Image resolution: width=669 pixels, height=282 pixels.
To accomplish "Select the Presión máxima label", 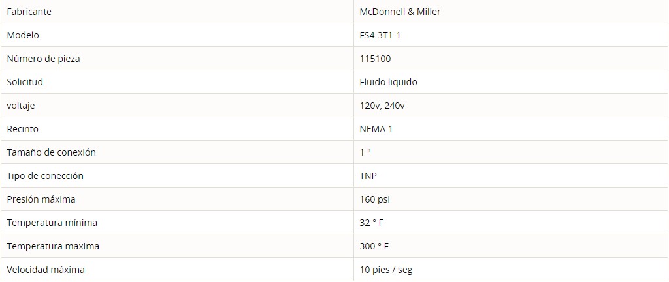I will (x=41, y=199).
